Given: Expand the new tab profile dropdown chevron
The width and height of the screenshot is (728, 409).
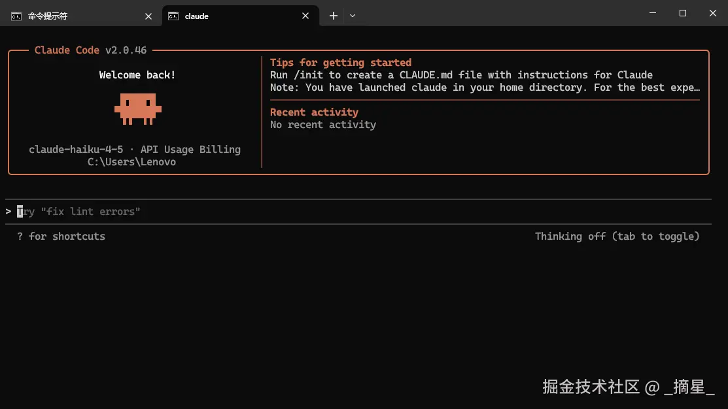Looking at the screenshot, I should pyautogui.click(x=353, y=16).
